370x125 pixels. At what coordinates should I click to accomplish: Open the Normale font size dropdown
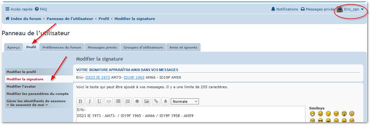pyautogui.click(x=185, y=102)
